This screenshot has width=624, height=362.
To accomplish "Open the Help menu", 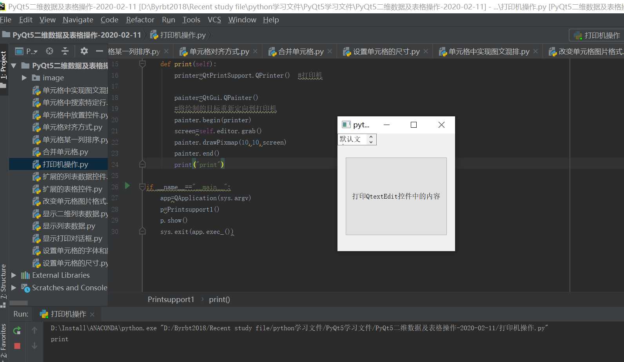I will (271, 20).
